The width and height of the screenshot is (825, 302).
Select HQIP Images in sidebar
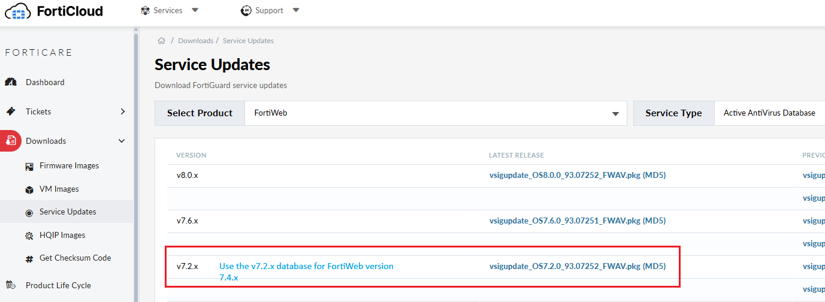pos(62,235)
